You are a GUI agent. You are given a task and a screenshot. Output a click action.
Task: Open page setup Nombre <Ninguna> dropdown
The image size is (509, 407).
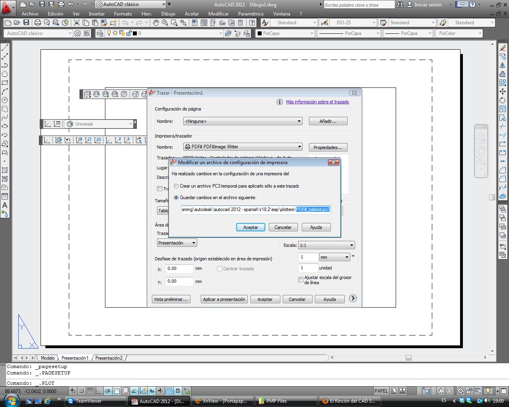[x=243, y=121]
